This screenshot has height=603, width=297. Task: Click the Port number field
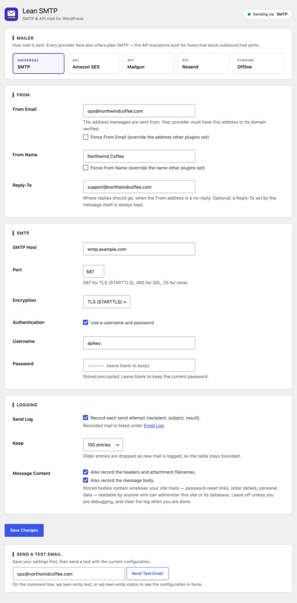pyautogui.click(x=94, y=271)
